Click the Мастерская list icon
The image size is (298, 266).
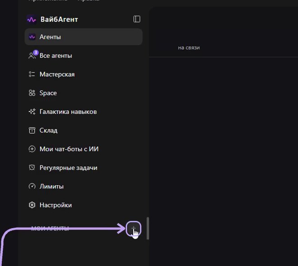click(32, 74)
